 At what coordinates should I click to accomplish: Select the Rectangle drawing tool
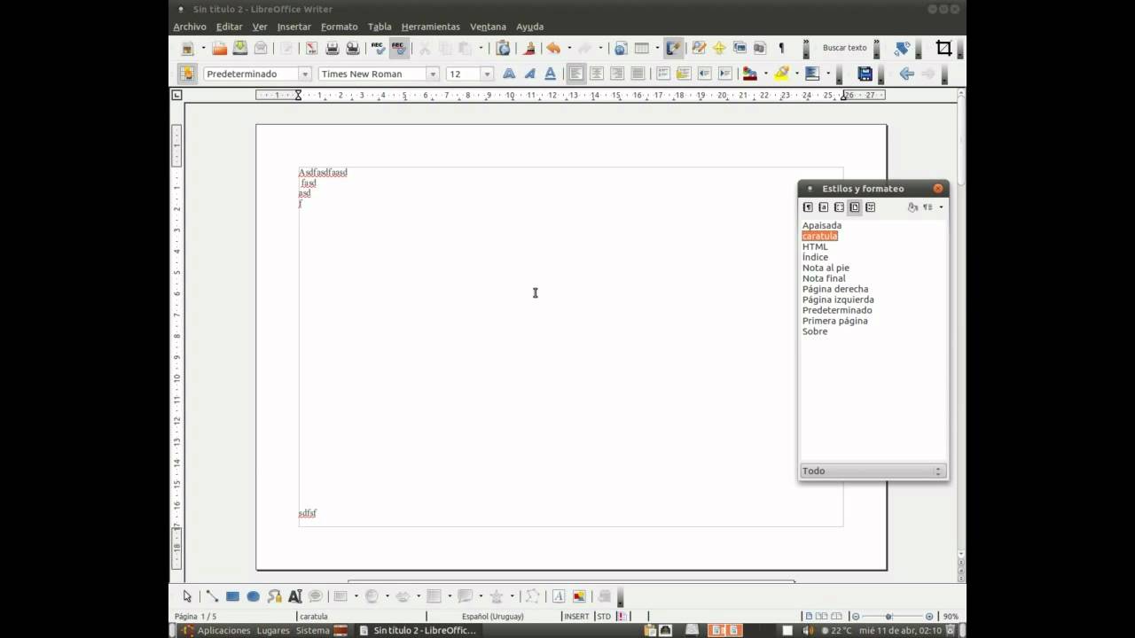point(232,596)
